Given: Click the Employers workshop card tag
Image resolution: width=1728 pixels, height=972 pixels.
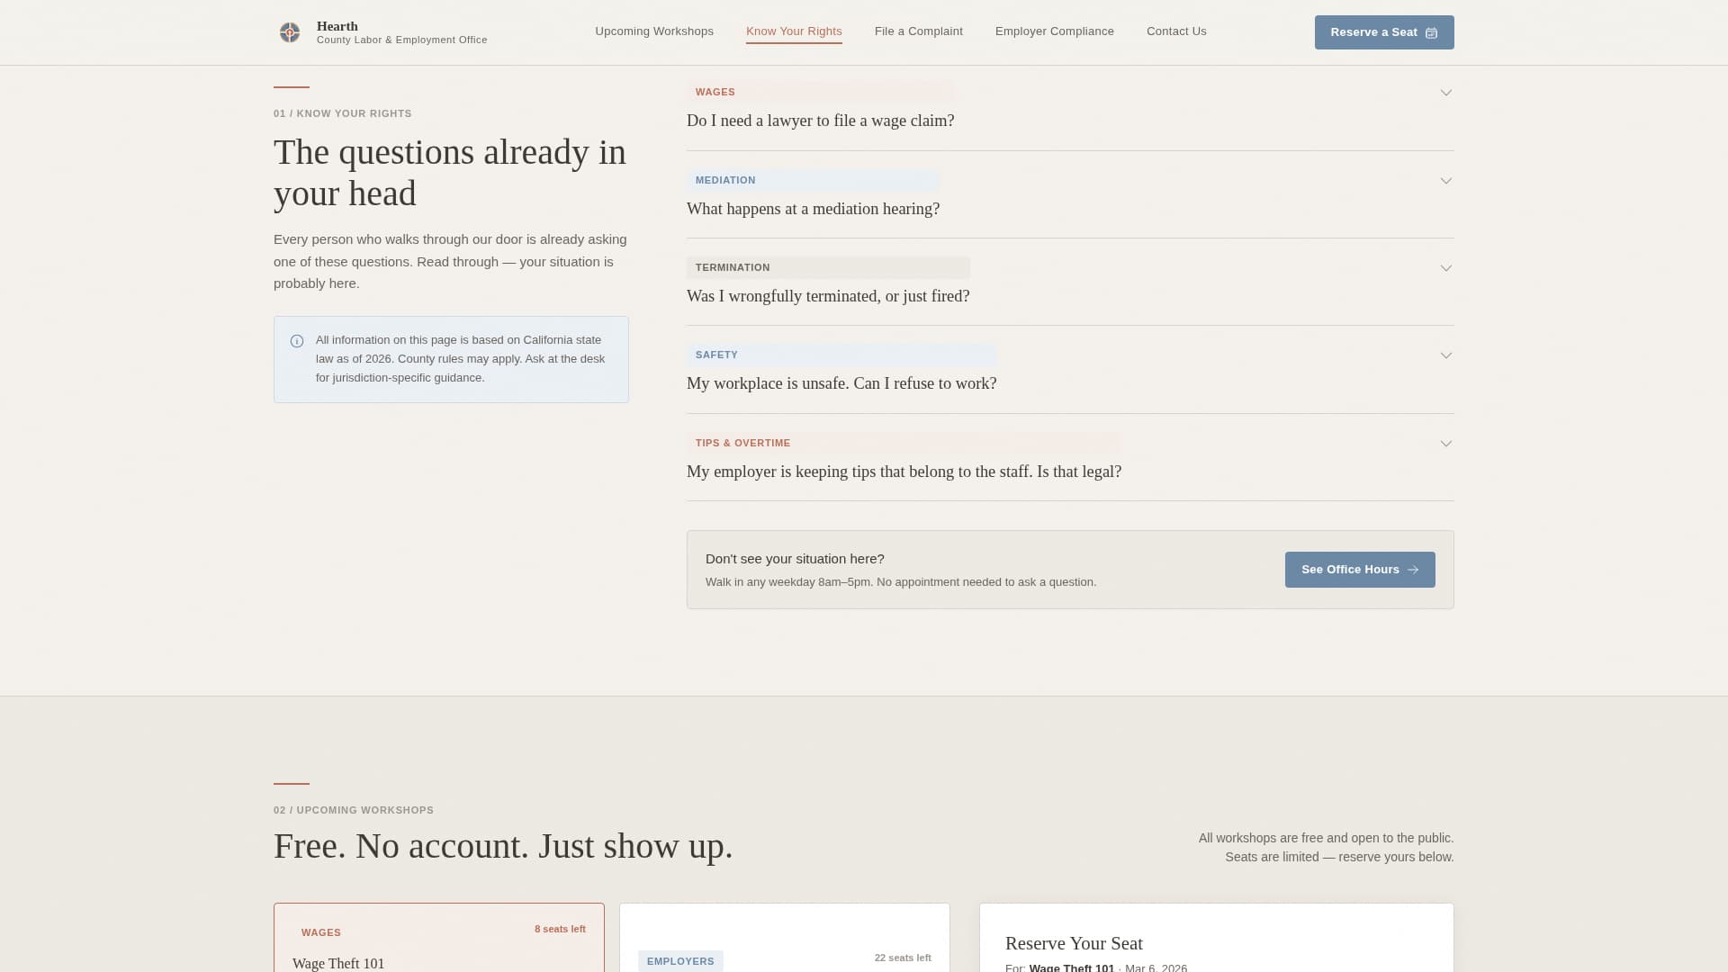Looking at the screenshot, I should click(x=680, y=961).
